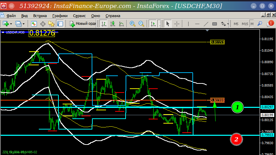Open the search magnifier icon
Viewport: 276px width, 155px height.
tap(260, 23)
